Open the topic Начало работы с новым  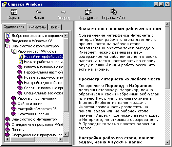tap(44, 62)
